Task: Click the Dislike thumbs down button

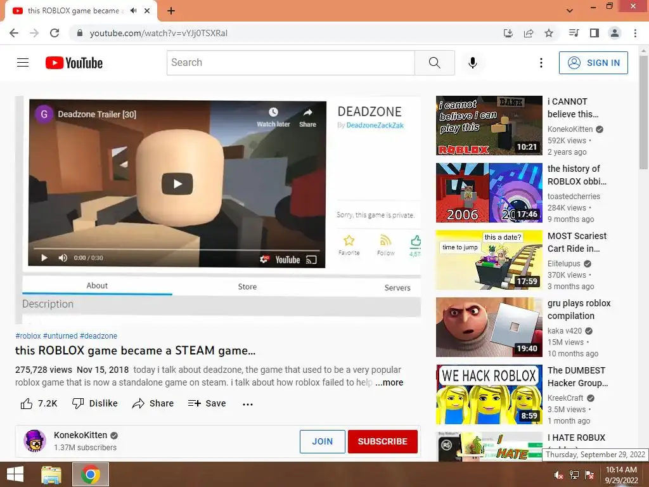Action: pos(95,403)
